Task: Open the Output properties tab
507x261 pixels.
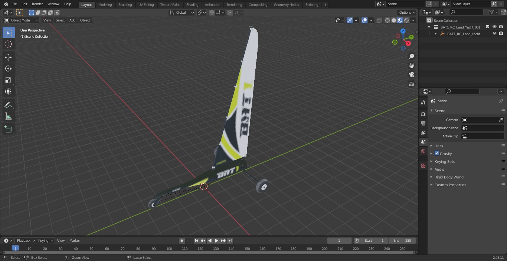Action: (x=423, y=123)
